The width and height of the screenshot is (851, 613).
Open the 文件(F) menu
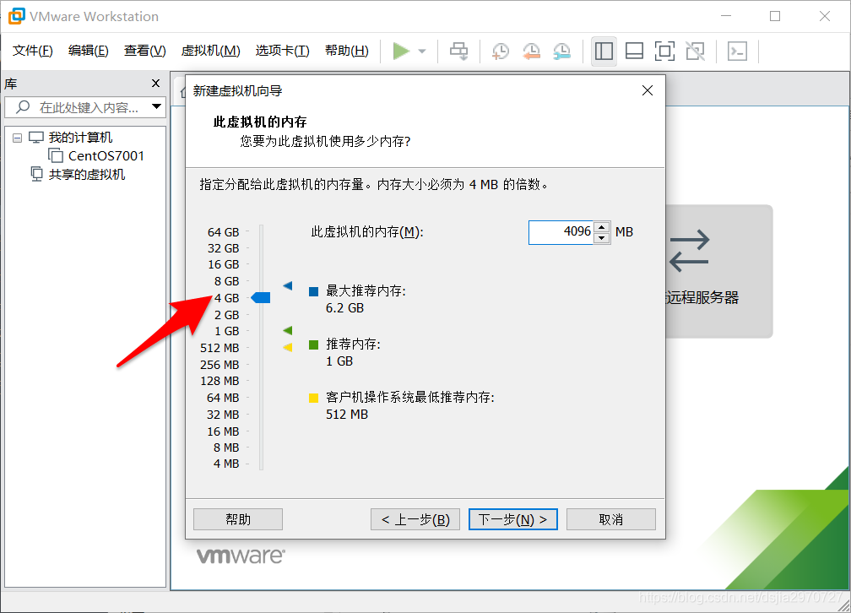click(x=33, y=51)
